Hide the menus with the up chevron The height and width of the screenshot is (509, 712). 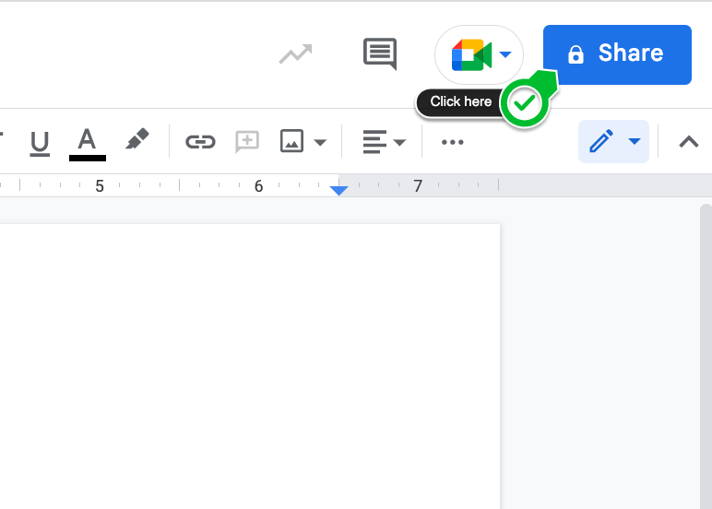coord(688,142)
